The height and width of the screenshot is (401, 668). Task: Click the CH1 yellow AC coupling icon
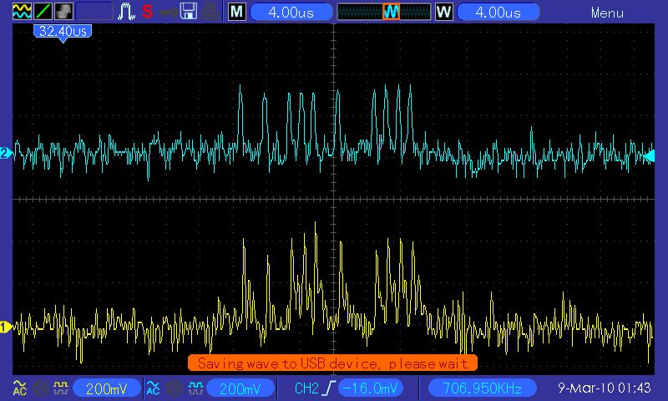[19, 388]
